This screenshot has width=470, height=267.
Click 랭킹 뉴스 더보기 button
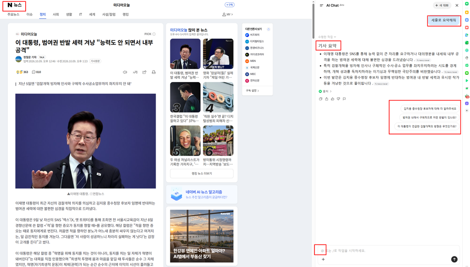[x=202, y=173]
